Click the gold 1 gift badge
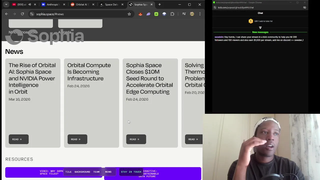Image resolution: width=320 pixels, height=180 pixels. click(x=251, y=21)
